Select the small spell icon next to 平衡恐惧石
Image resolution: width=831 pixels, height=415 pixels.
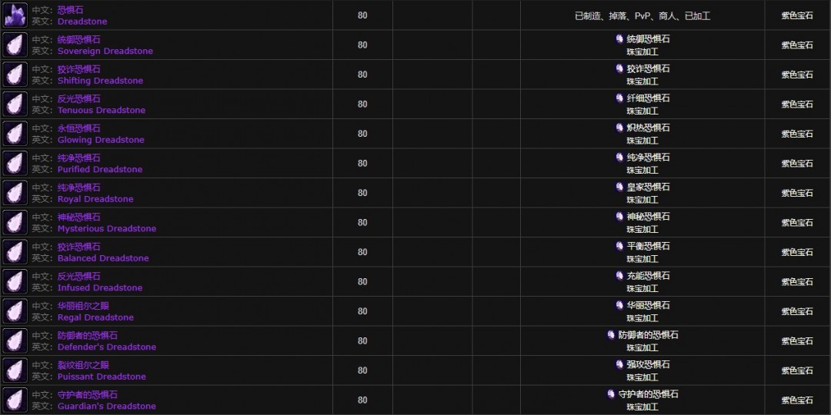[x=619, y=246]
